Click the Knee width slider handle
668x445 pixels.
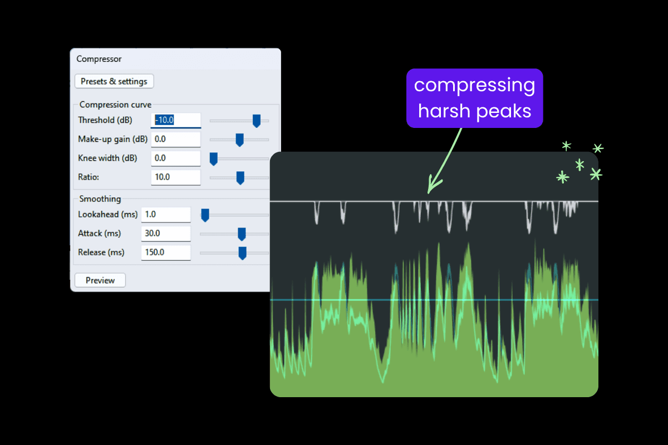coord(213,159)
